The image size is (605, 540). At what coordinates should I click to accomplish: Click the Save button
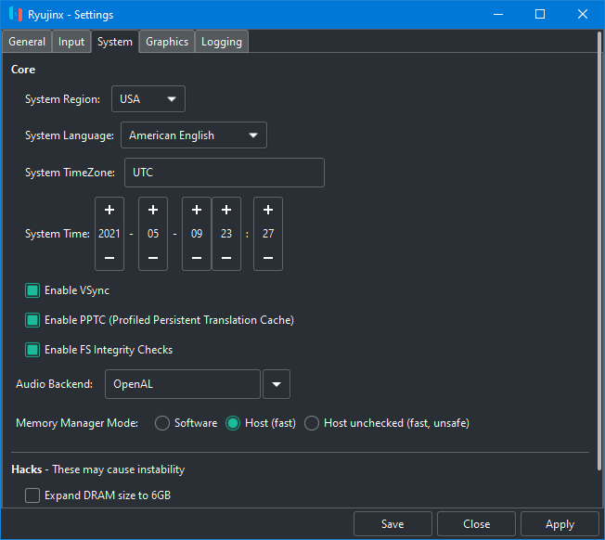click(x=393, y=524)
